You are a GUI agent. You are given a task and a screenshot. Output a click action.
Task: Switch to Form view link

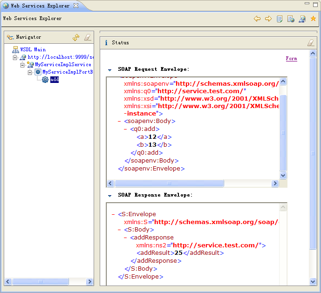click(291, 59)
